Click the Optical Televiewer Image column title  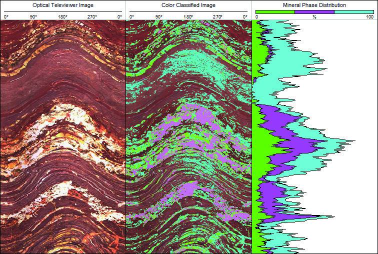click(x=62, y=5)
